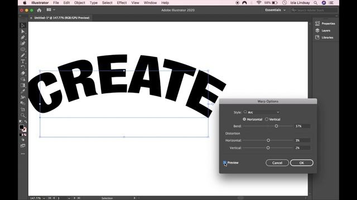Screen dimensions: 357x200
Task: Click OK in Warp Options
Action: click(302, 163)
